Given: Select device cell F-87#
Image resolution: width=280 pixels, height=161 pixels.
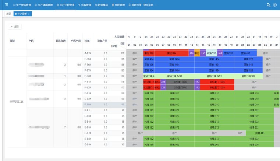Looking at the screenshot, I should 88,70.
